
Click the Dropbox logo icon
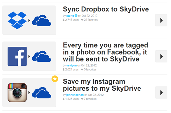[17, 20]
